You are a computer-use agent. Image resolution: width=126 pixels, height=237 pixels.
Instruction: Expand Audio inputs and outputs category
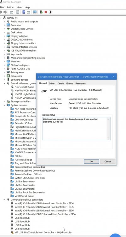pos(4,21)
